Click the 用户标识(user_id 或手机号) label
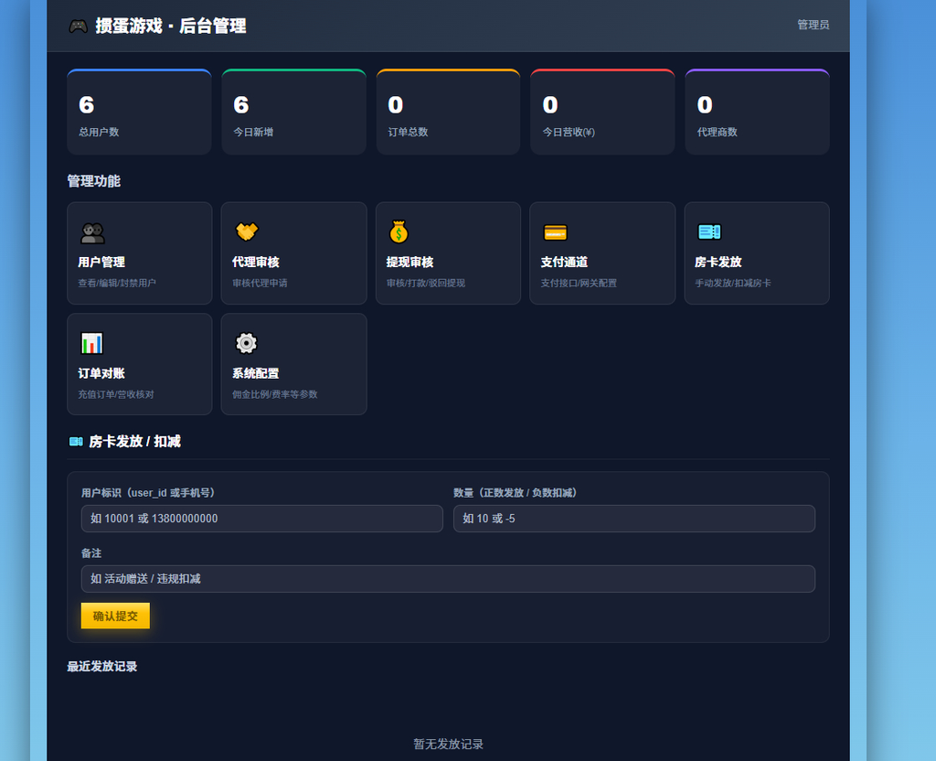Image resolution: width=936 pixels, height=761 pixels. (x=149, y=493)
